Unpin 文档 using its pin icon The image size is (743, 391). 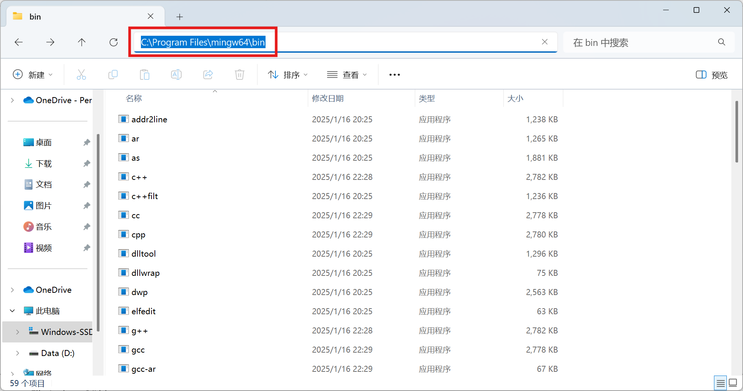tap(87, 184)
